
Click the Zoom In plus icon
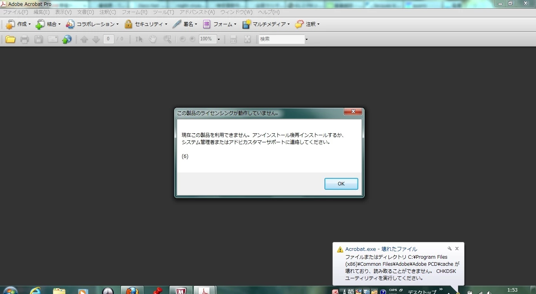192,39
